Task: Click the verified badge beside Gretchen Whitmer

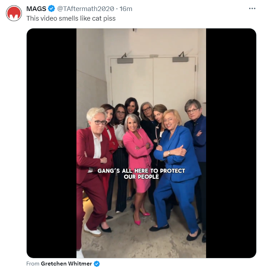Action: 97,263
